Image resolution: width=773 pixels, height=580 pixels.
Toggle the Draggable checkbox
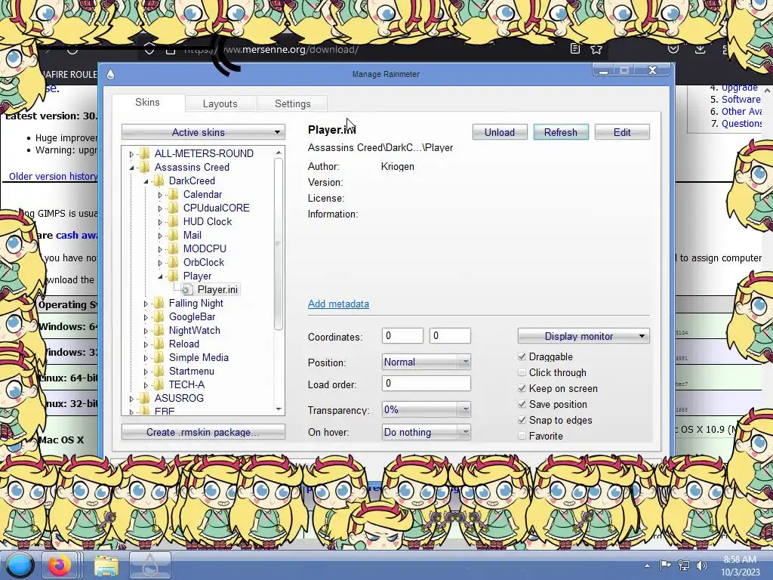[x=522, y=356]
